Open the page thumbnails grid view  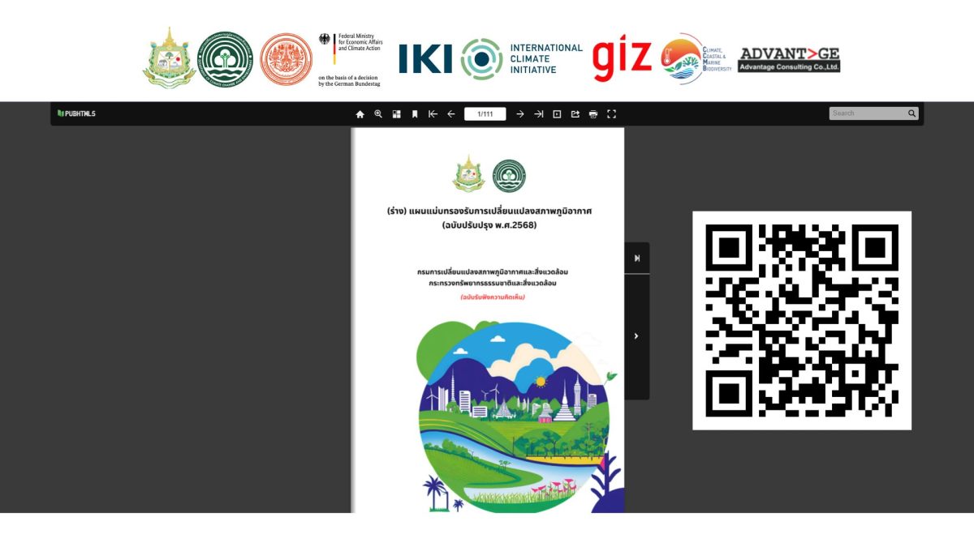point(397,114)
